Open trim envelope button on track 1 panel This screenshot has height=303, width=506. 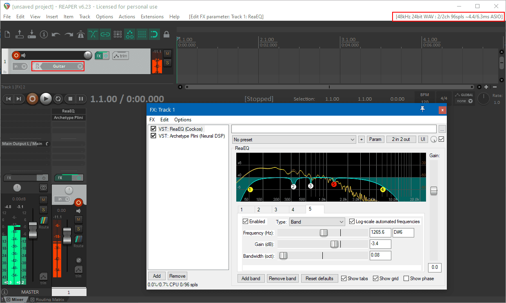120,56
